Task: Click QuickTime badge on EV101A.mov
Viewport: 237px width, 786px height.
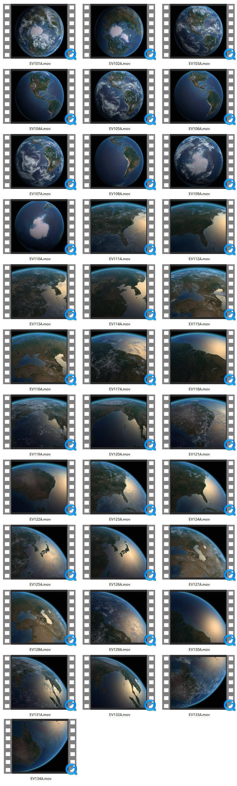Action: tap(70, 54)
